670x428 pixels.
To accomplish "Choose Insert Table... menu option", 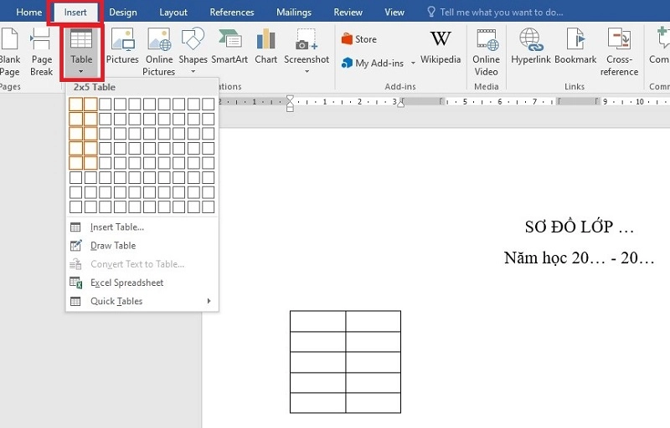I will click(116, 227).
